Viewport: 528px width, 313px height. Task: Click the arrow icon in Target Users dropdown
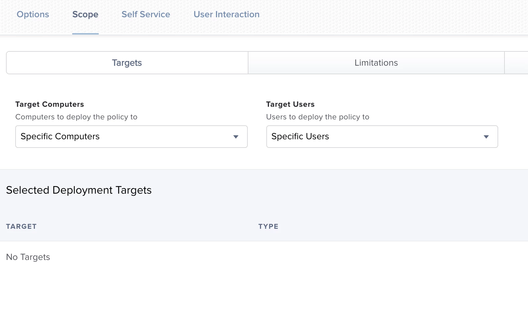coord(486,137)
